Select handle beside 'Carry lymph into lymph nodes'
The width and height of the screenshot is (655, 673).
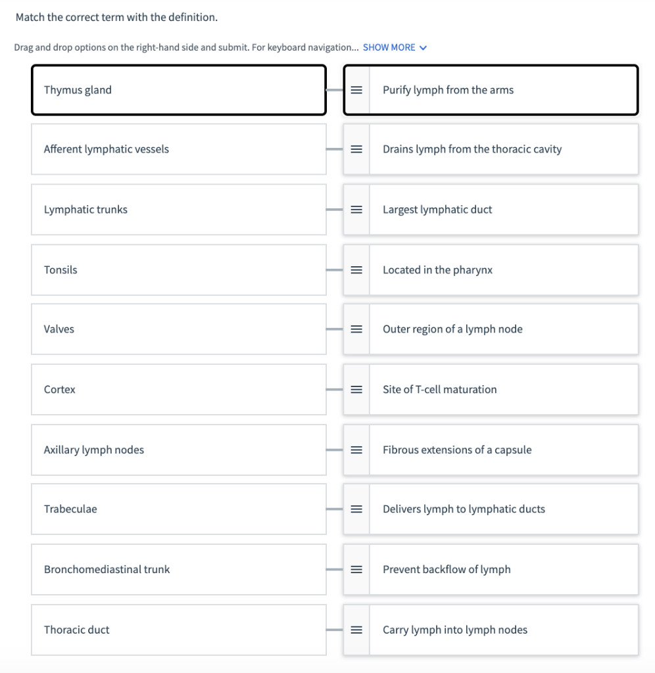[x=356, y=630]
